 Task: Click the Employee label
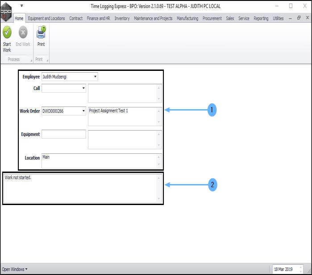[31, 77]
